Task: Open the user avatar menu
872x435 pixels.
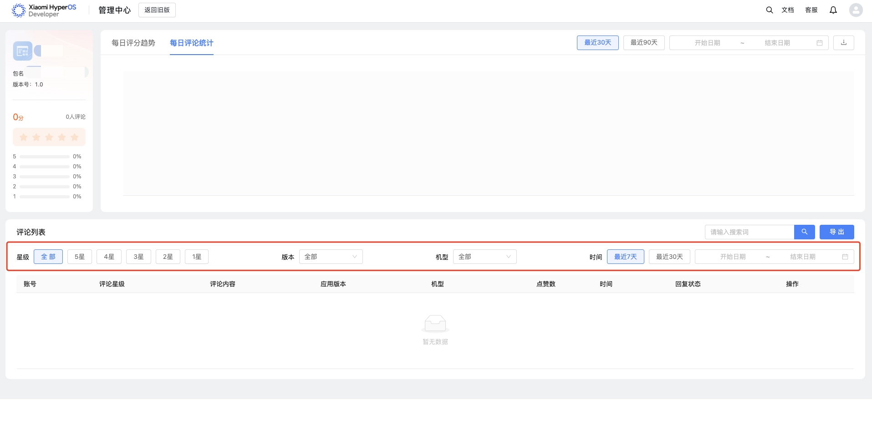Action: [x=856, y=10]
